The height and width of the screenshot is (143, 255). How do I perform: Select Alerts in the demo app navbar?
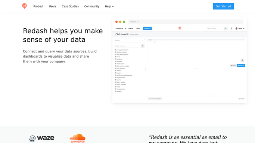(x=138, y=28)
